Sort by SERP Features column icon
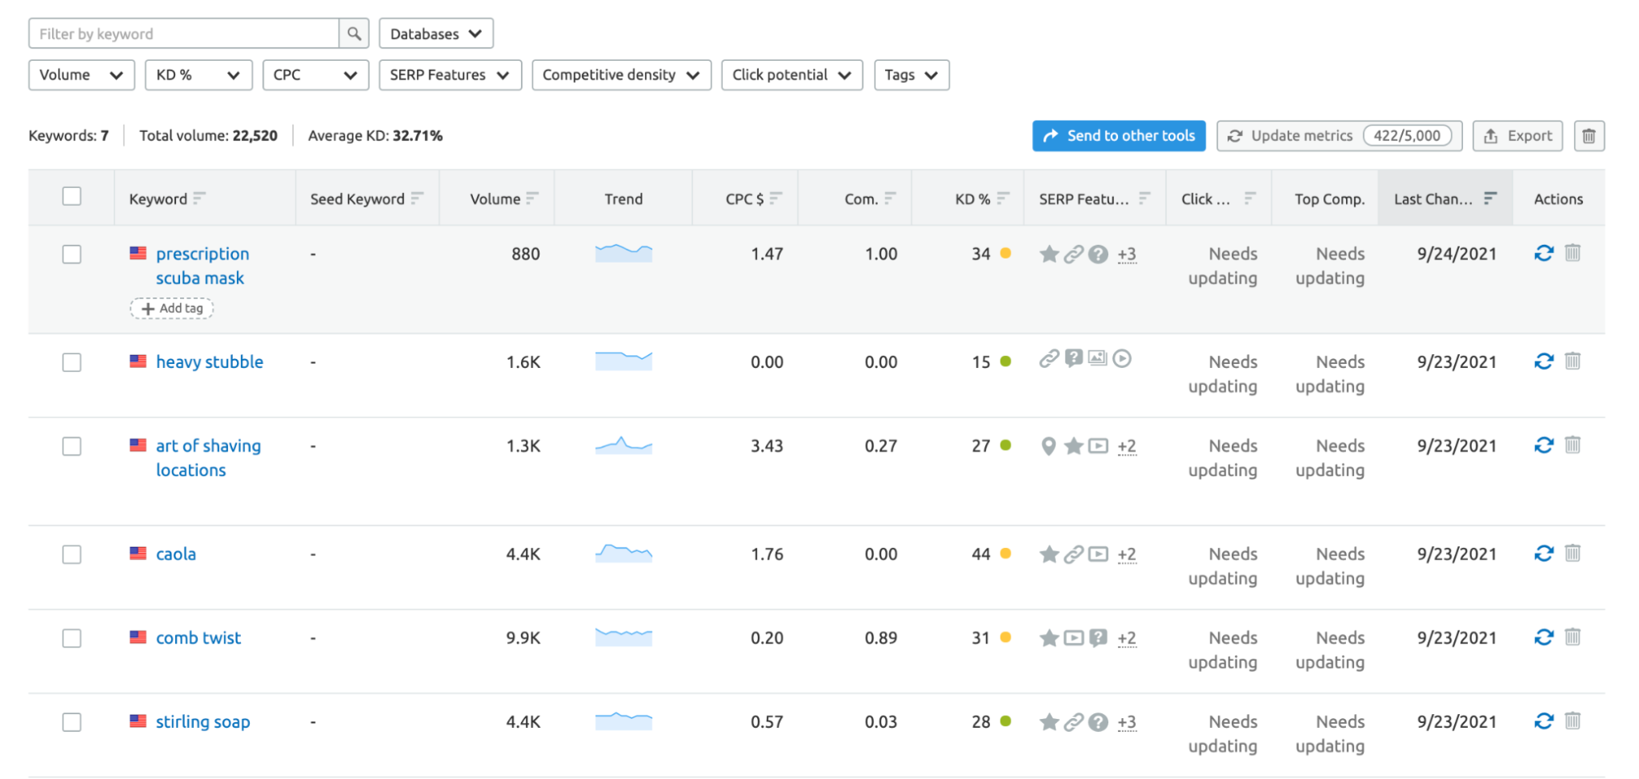 point(1144,199)
